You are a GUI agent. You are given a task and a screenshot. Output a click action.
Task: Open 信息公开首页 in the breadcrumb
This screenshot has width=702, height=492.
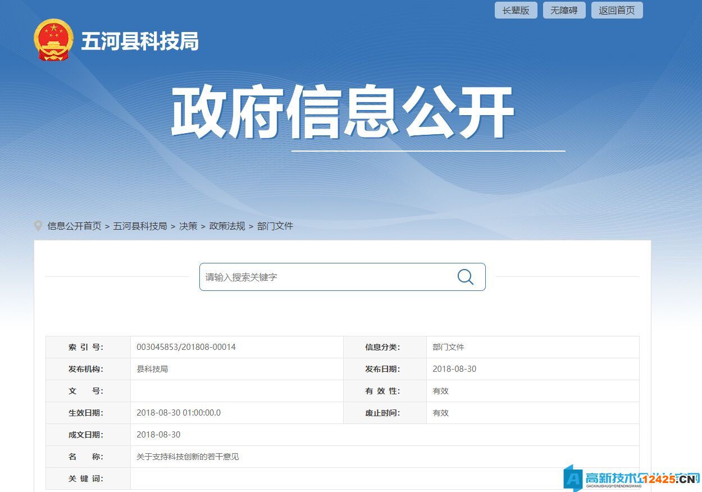point(74,226)
